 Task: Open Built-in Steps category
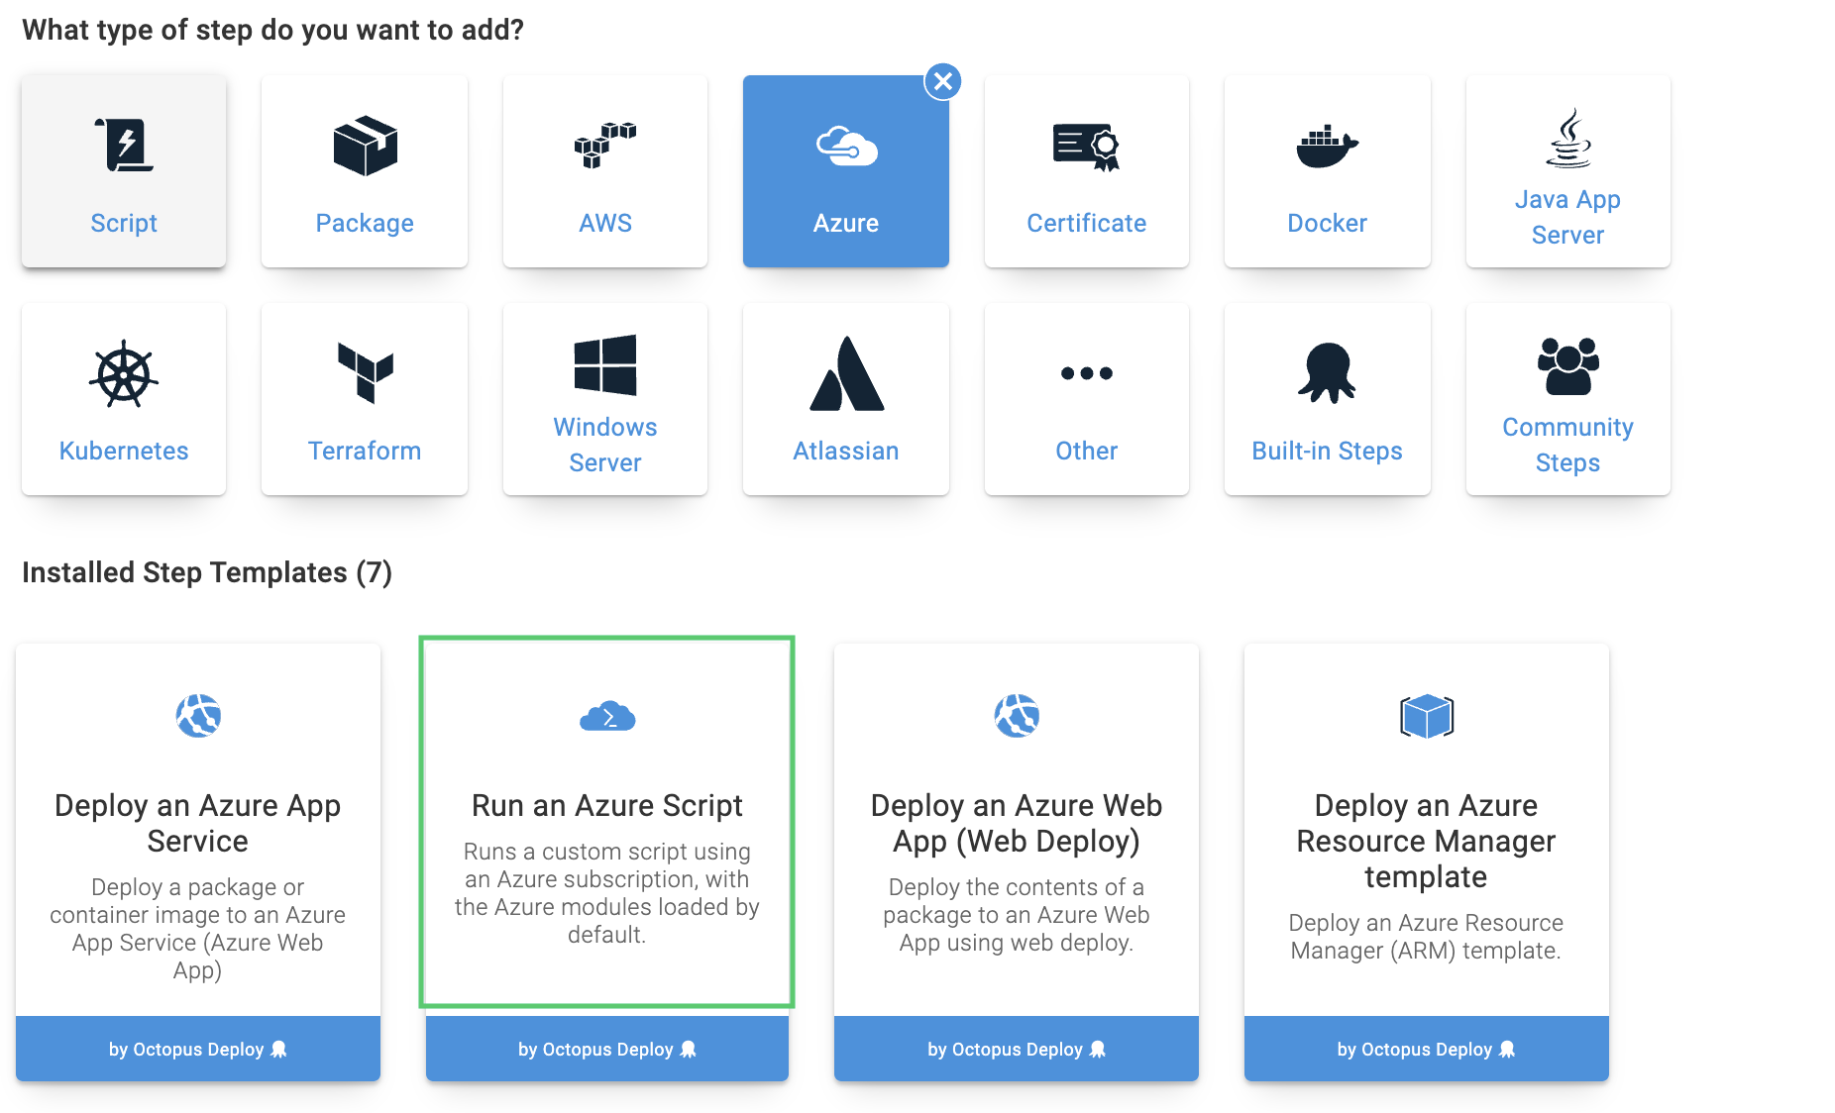pyautogui.click(x=1327, y=398)
